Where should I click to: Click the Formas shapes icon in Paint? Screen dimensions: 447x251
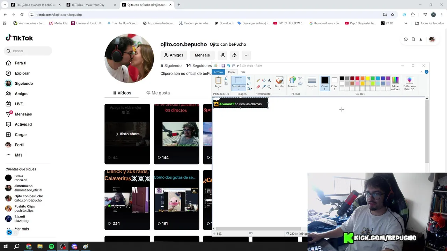tap(292, 80)
